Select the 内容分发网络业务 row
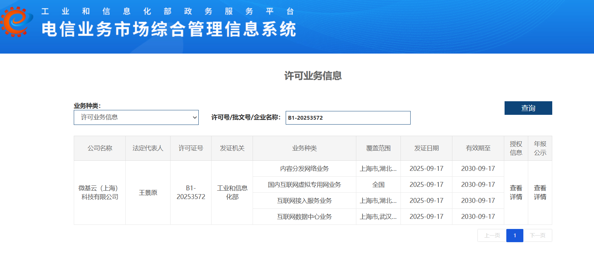This screenshot has width=594, height=254. point(304,169)
